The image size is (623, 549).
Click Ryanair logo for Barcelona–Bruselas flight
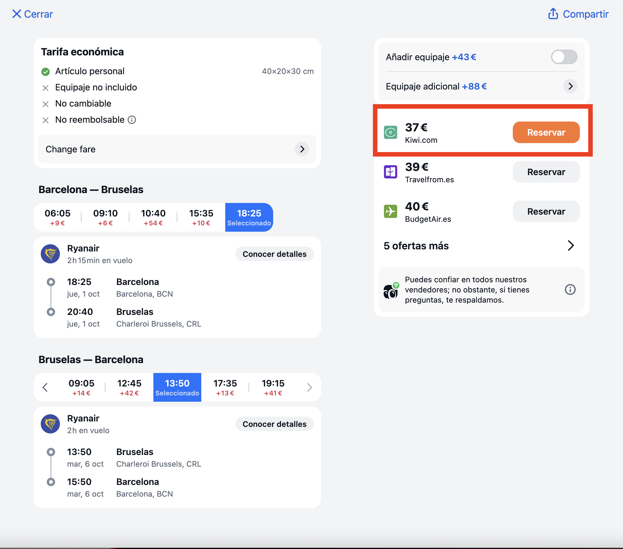(x=50, y=254)
